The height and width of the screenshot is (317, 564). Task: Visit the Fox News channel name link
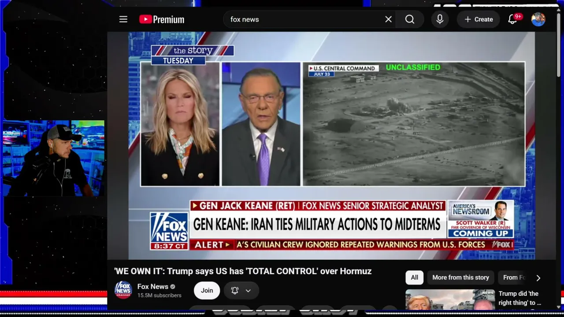[153, 287]
